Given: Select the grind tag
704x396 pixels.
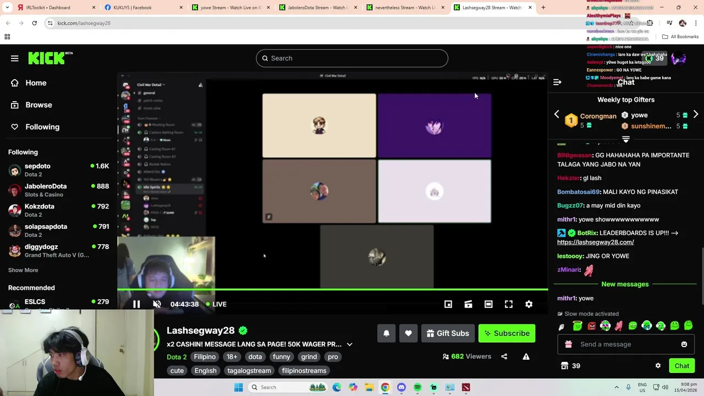Looking at the screenshot, I should [309, 357].
